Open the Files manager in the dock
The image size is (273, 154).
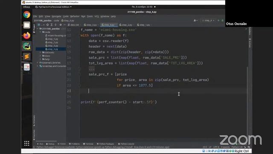(x=26, y=25)
